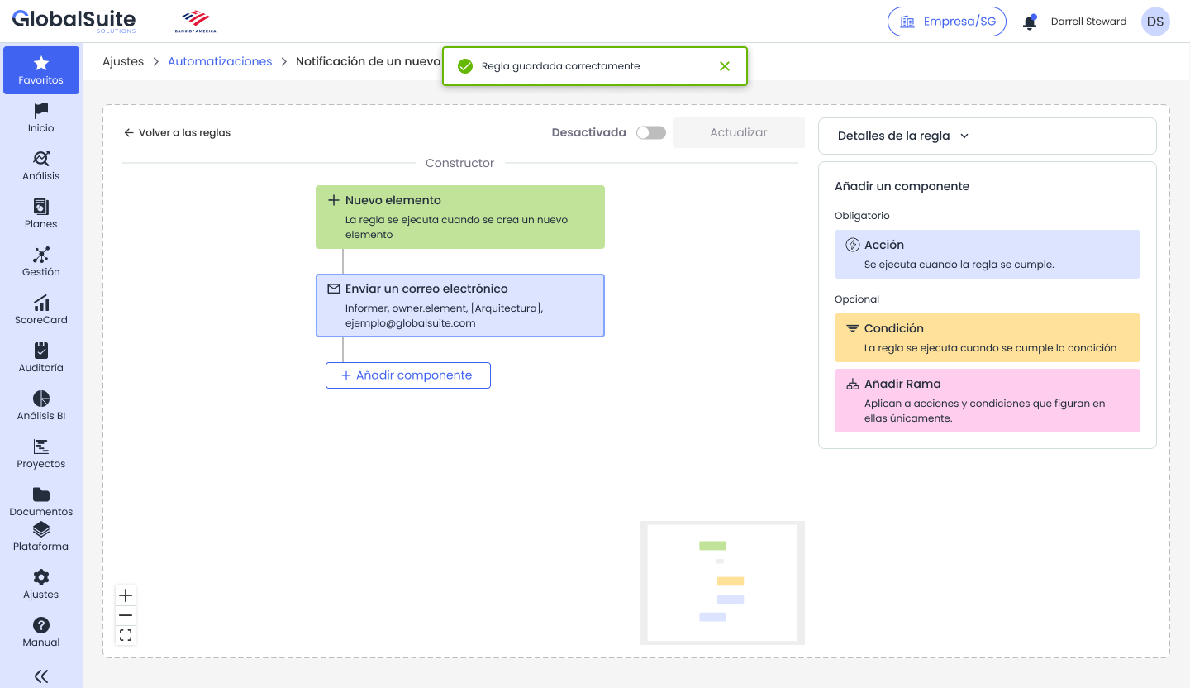Click the Bank of America logo
This screenshot has width=1190, height=688.
tap(196, 21)
